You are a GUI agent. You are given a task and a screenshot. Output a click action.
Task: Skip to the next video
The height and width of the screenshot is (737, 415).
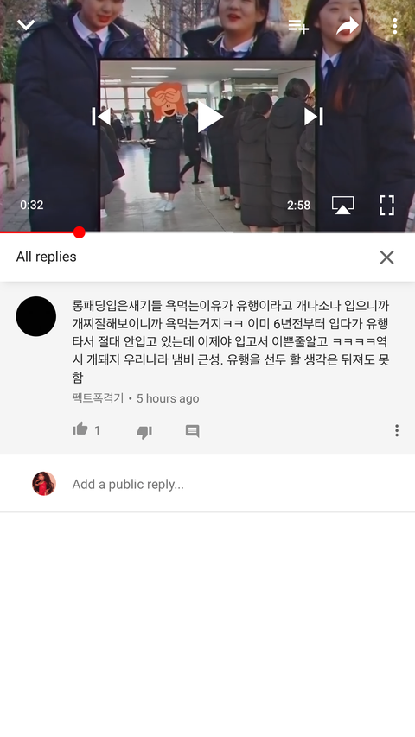coord(313,117)
